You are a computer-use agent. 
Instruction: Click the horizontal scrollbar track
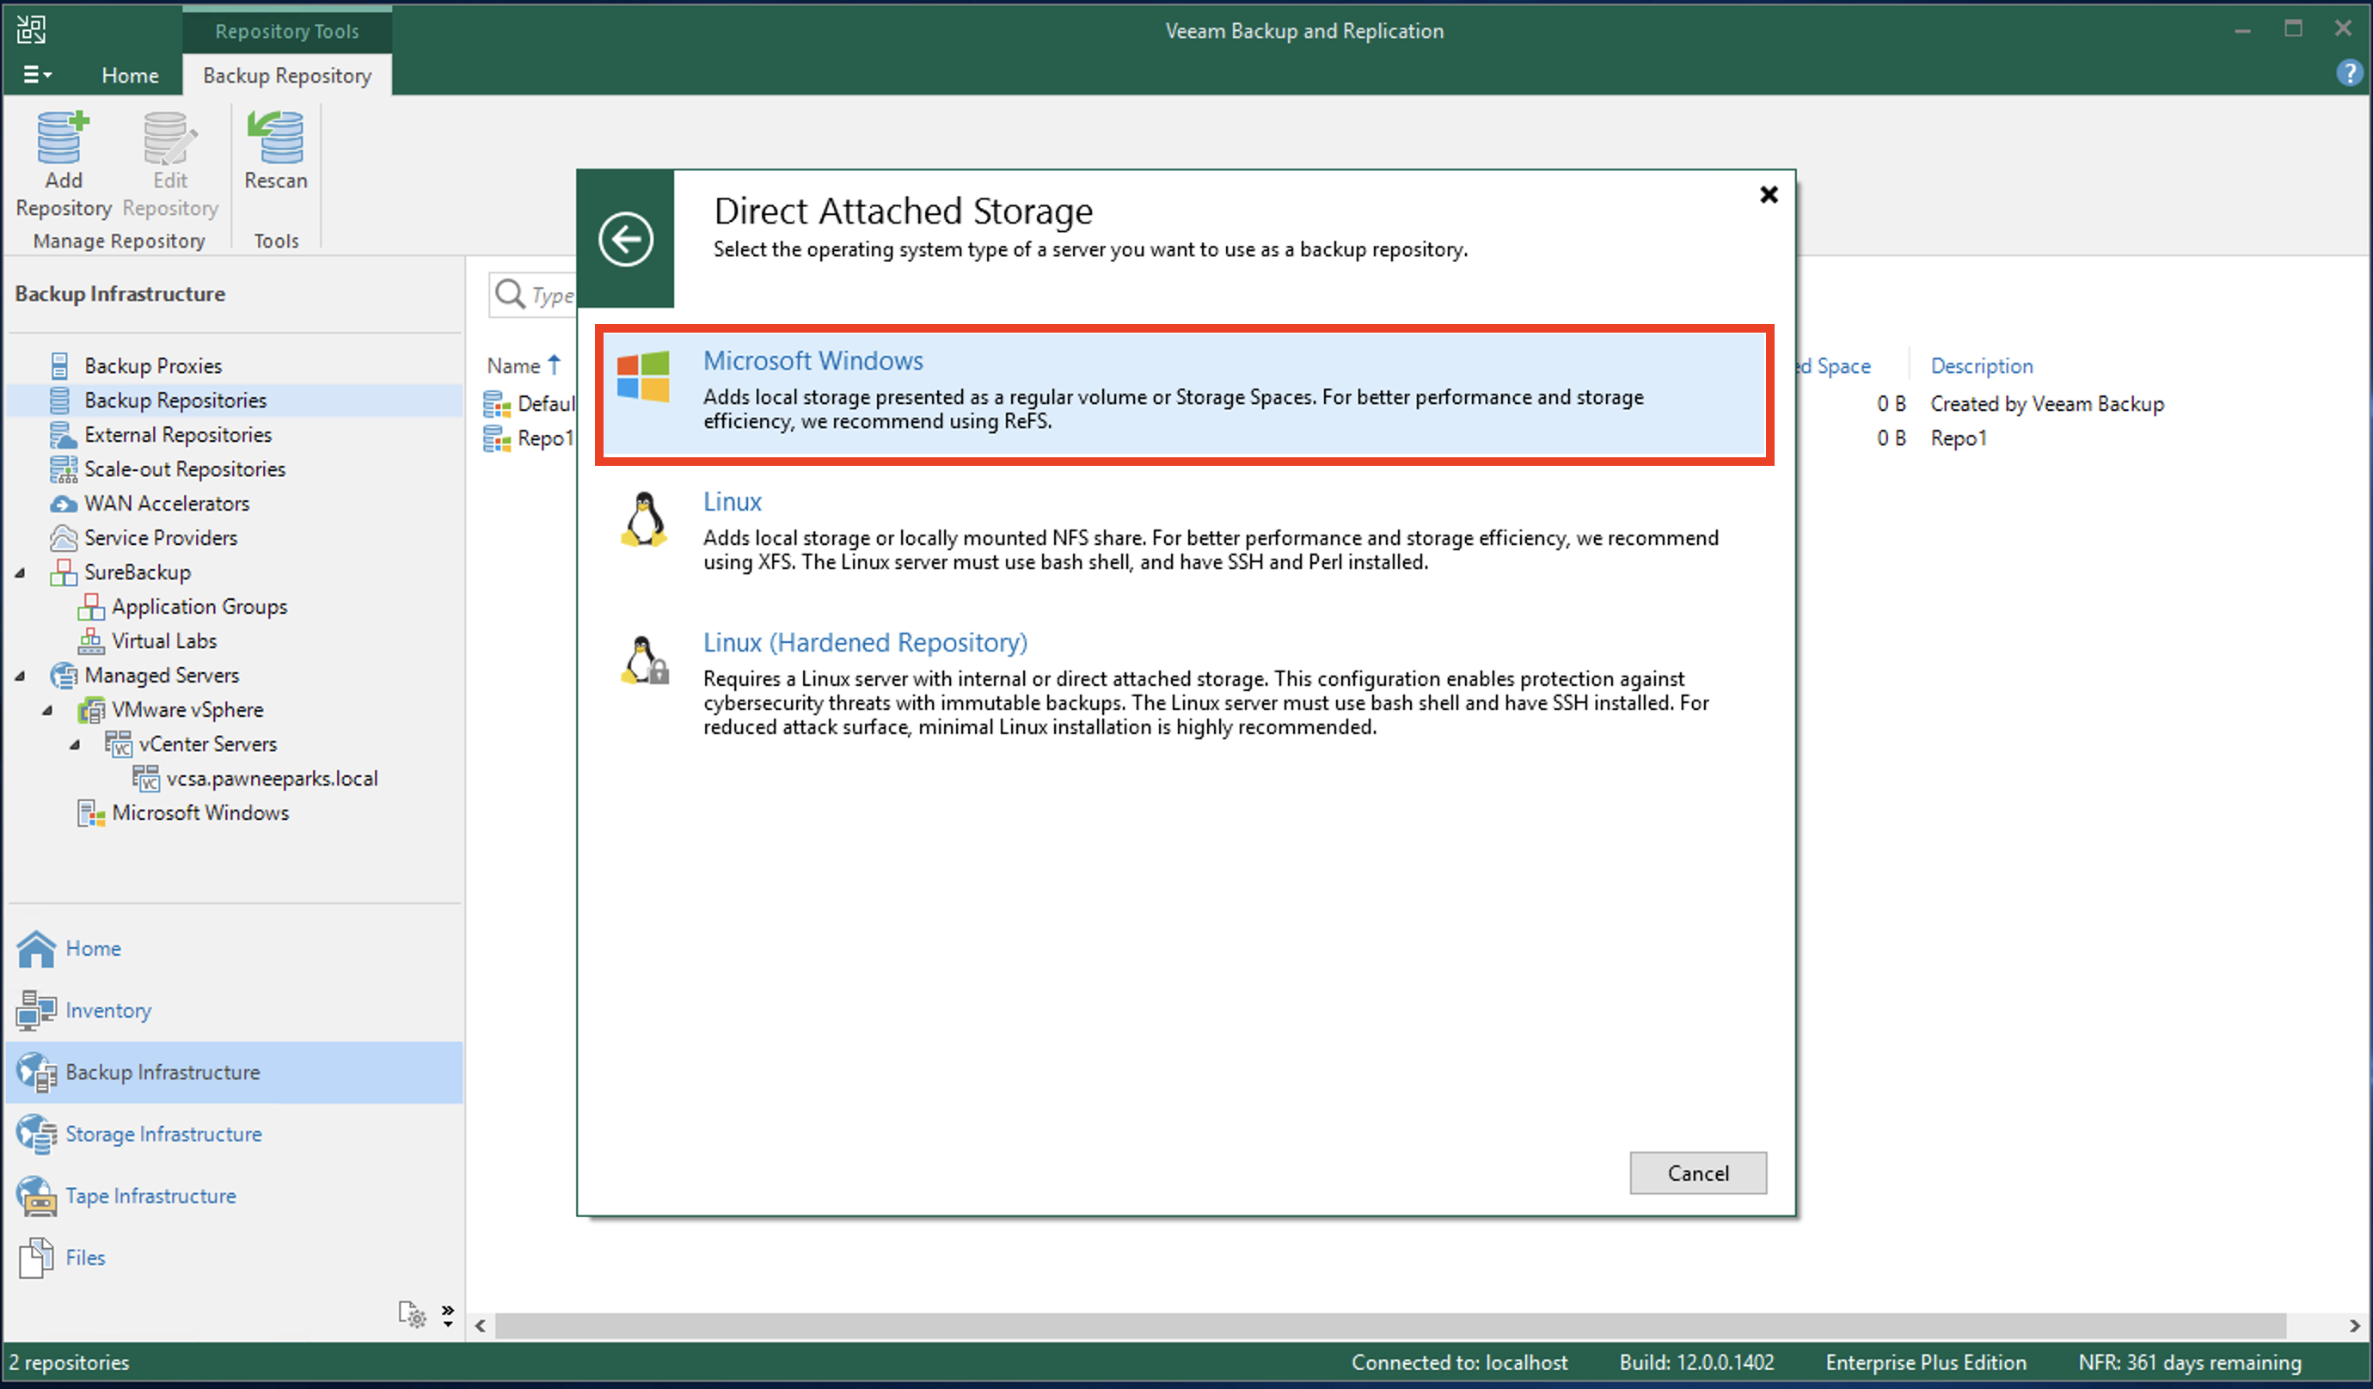[x=1390, y=1326]
